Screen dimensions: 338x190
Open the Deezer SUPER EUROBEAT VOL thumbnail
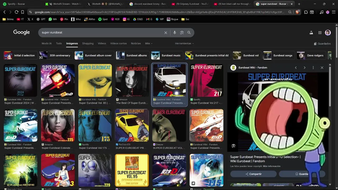click(x=169, y=125)
